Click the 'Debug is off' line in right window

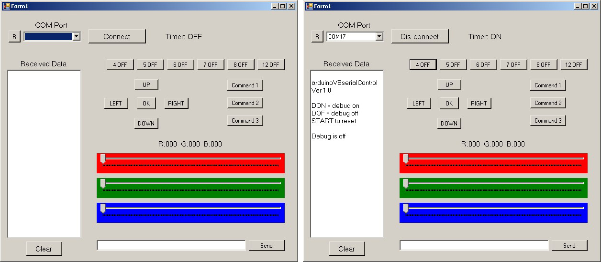[329, 136]
